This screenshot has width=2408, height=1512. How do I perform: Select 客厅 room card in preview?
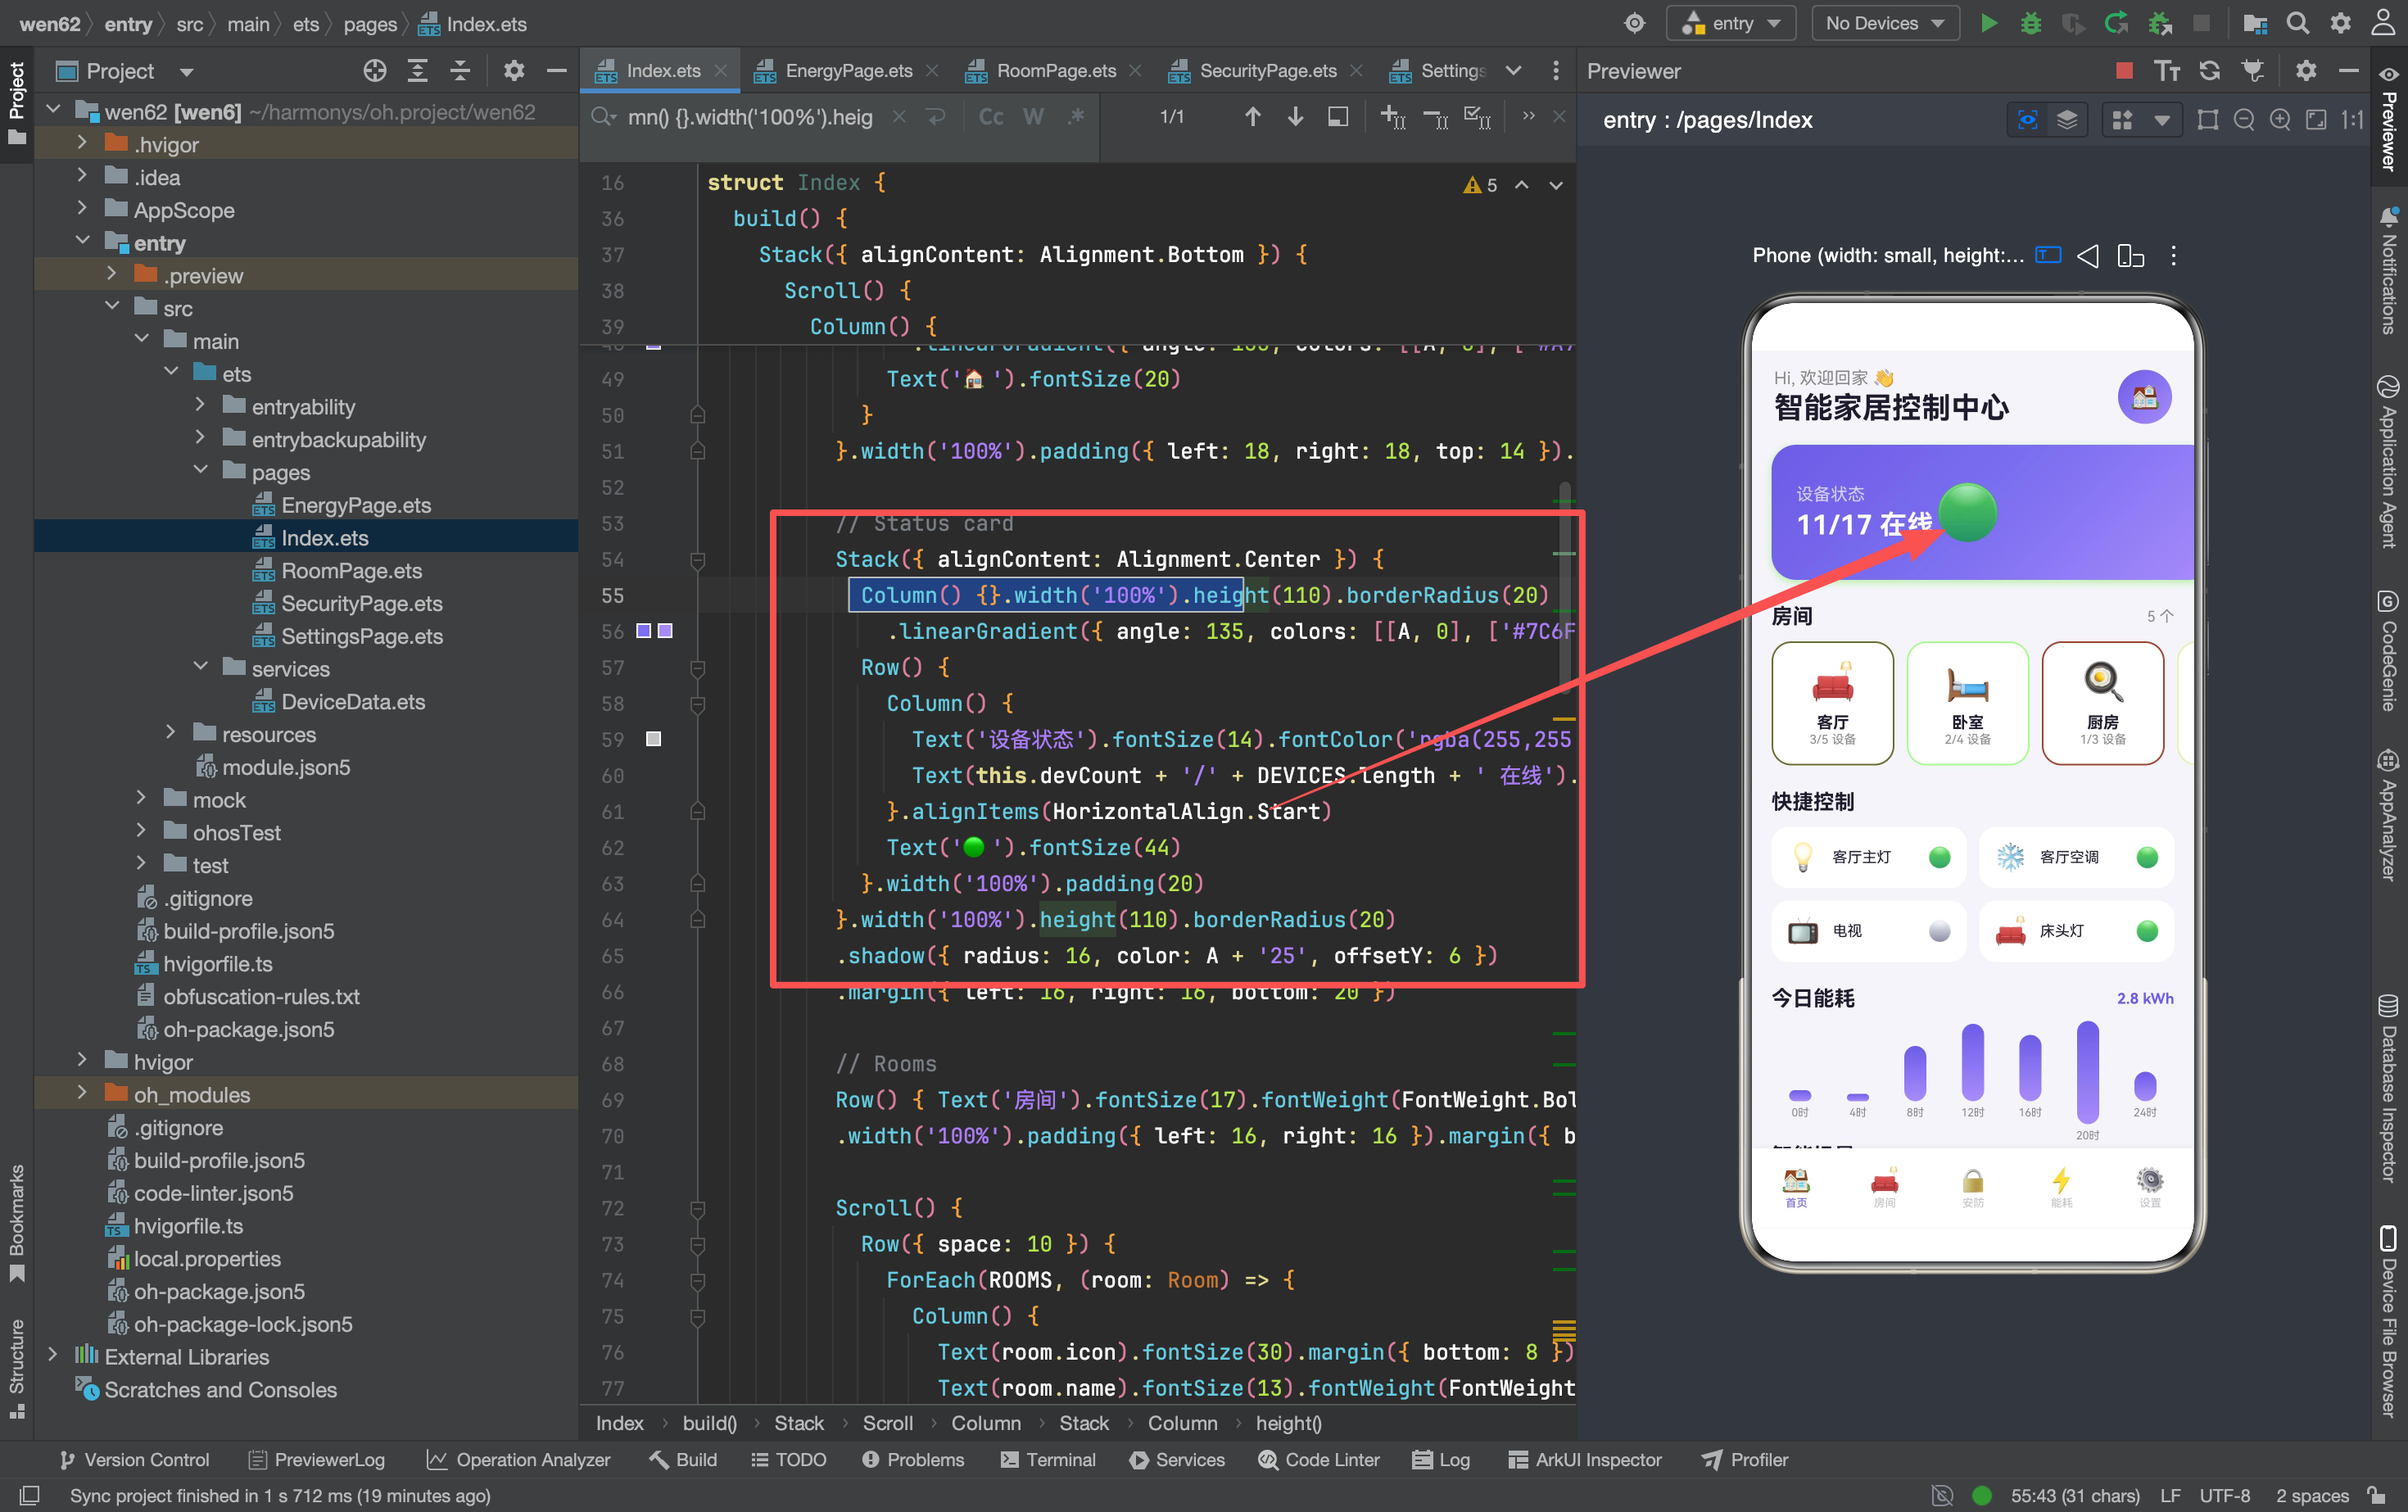click(1832, 703)
